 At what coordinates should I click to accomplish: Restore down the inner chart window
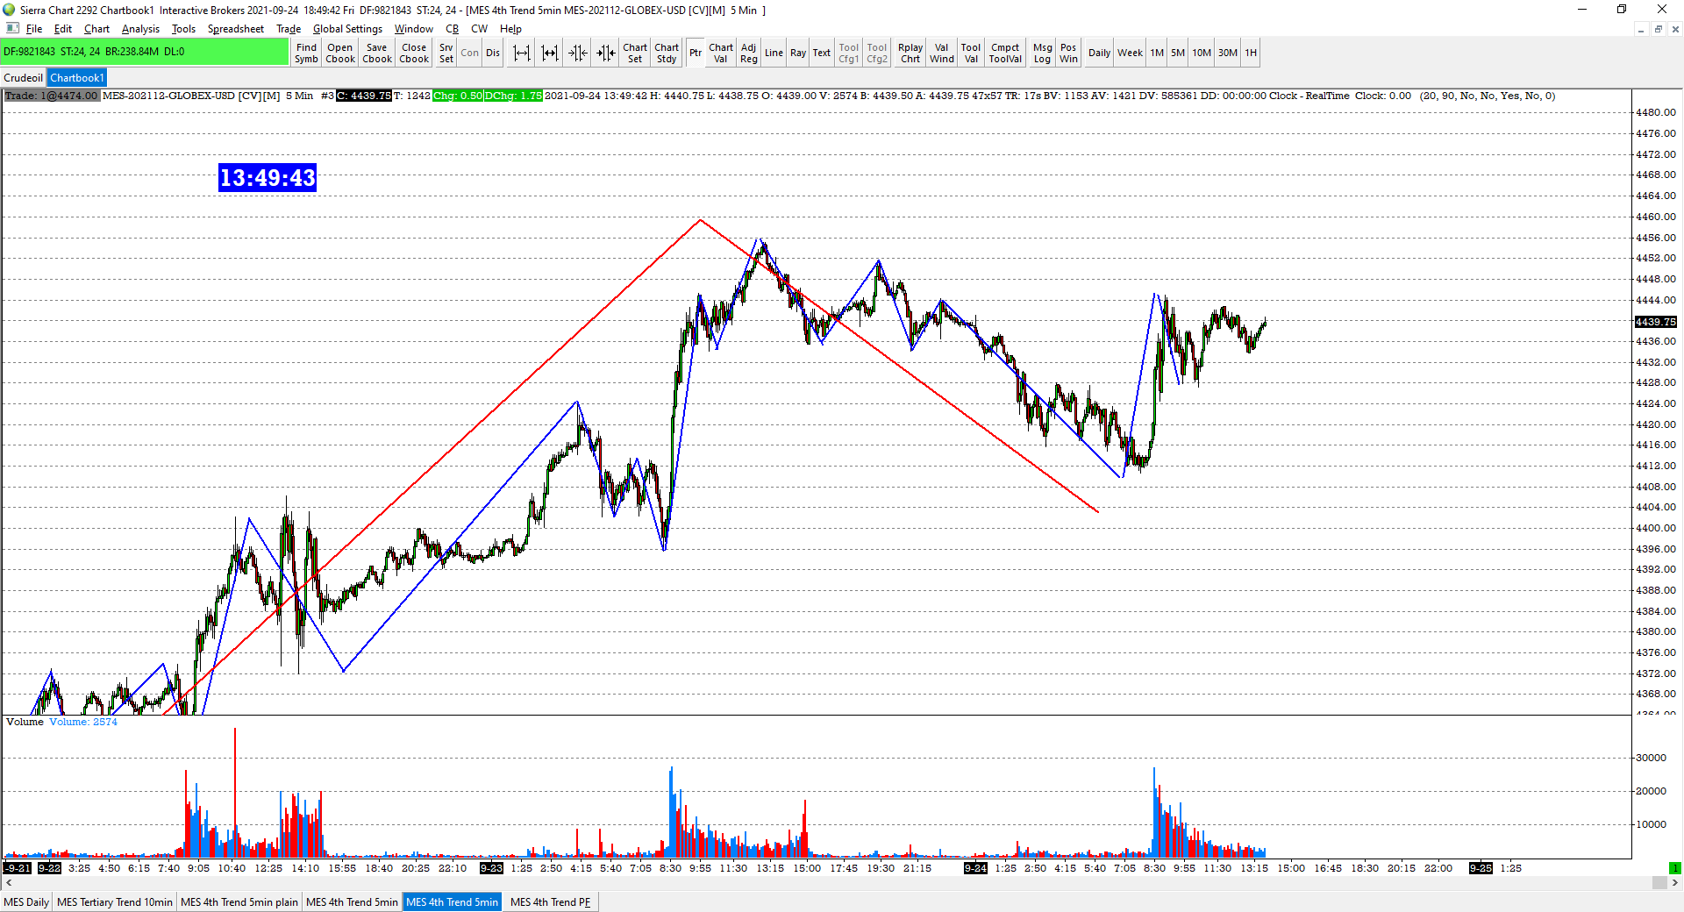pos(1659,29)
